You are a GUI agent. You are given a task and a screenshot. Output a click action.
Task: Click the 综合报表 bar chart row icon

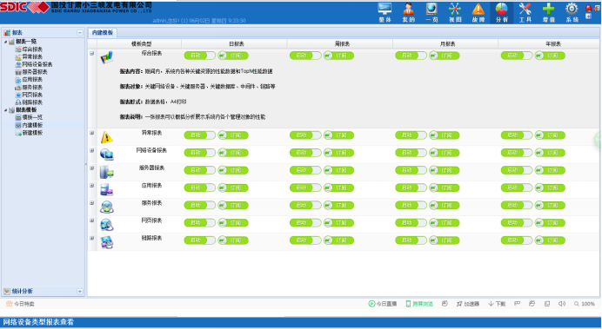[x=106, y=58]
